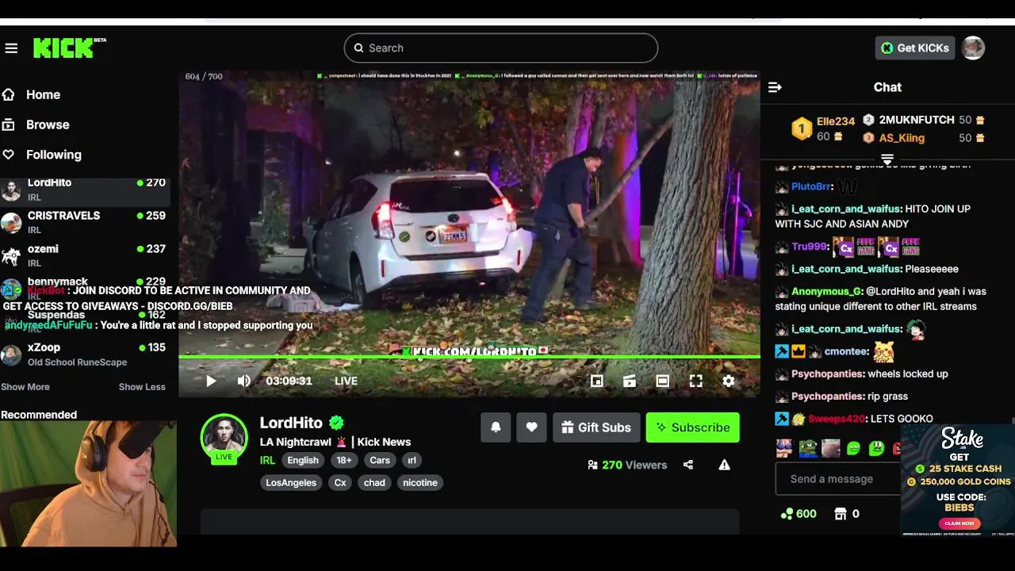This screenshot has height=571, width=1015.
Task: Select the irl tag
Action: [412, 460]
